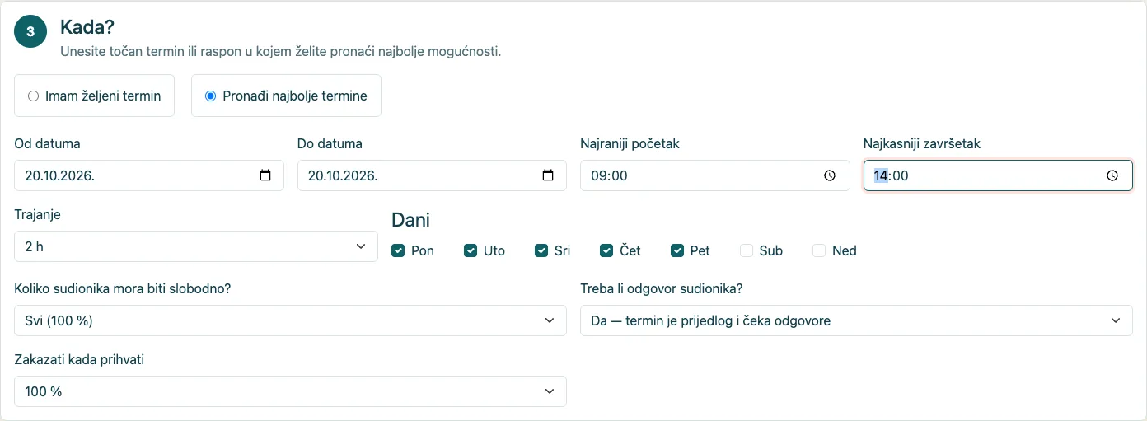Open 'Zakazati kada prihvati' dropdown
This screenshot has height=421, width=1147.
(290, 391)
